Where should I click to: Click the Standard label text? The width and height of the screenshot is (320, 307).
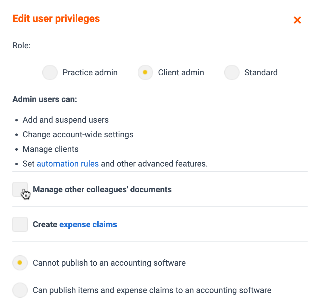[x=261, y=72]
